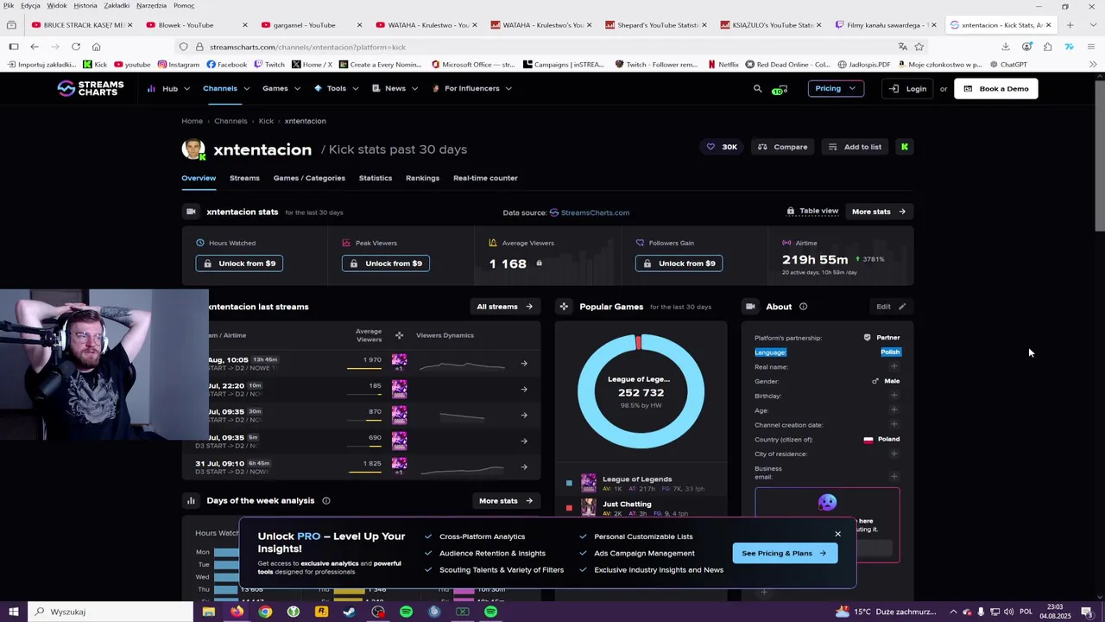Viewport: 1105px width, 622px height.
Task: Click the heart 30K followers button
Action: (722, 147)
